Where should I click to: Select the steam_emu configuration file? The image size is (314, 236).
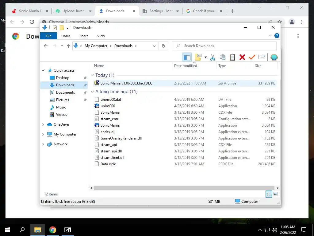(x=185, y=119)
